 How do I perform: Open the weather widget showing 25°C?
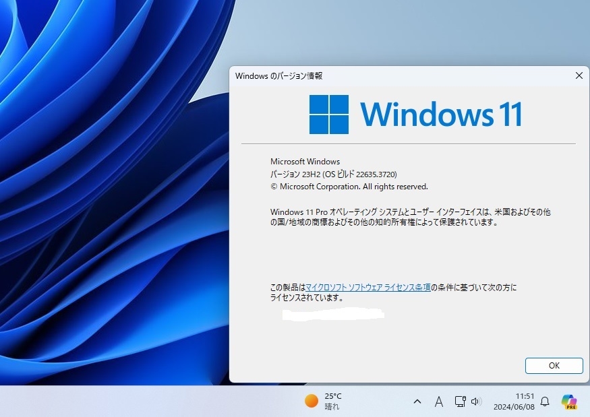323,402
